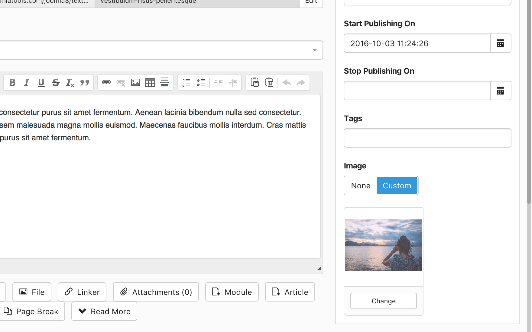Insert a table in the editor
532x332 pixels.
click(x=150, y=82)
